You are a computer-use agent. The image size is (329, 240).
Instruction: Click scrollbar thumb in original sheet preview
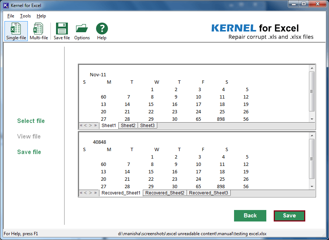tap(312, 91)
